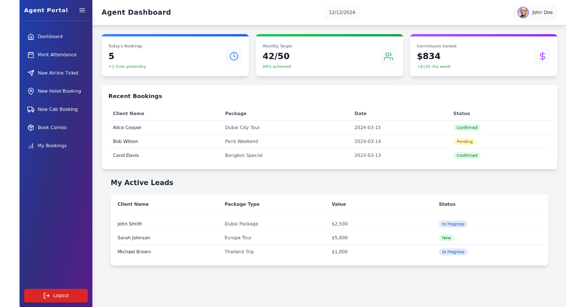Click the clock icon on Today's Bookings card
The height and width of the screenshot is (307, 586).
pos(234,56)
